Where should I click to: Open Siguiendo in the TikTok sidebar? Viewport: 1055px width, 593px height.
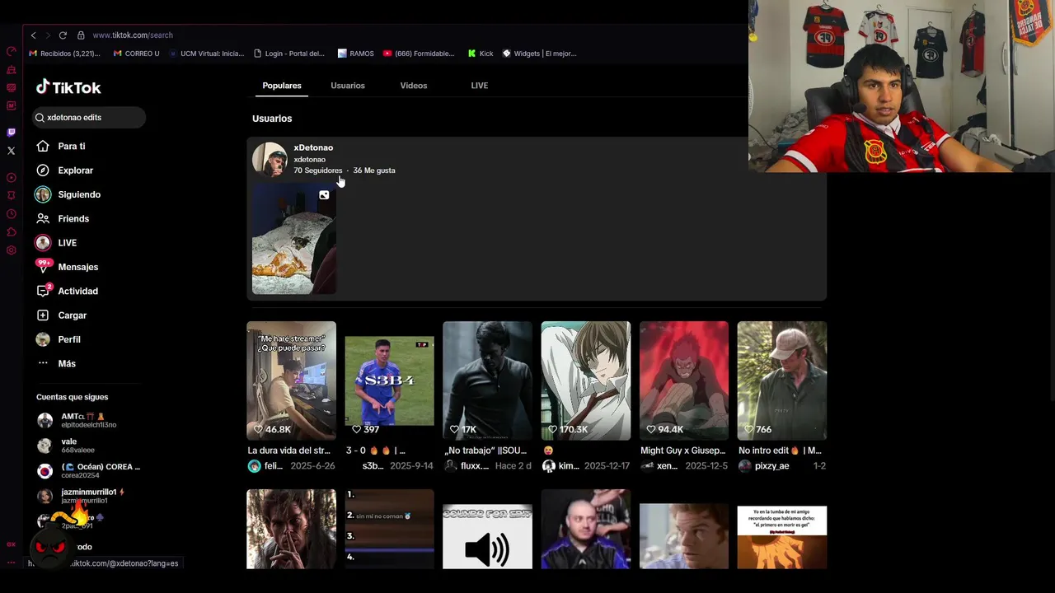click(x=79, y=194)
